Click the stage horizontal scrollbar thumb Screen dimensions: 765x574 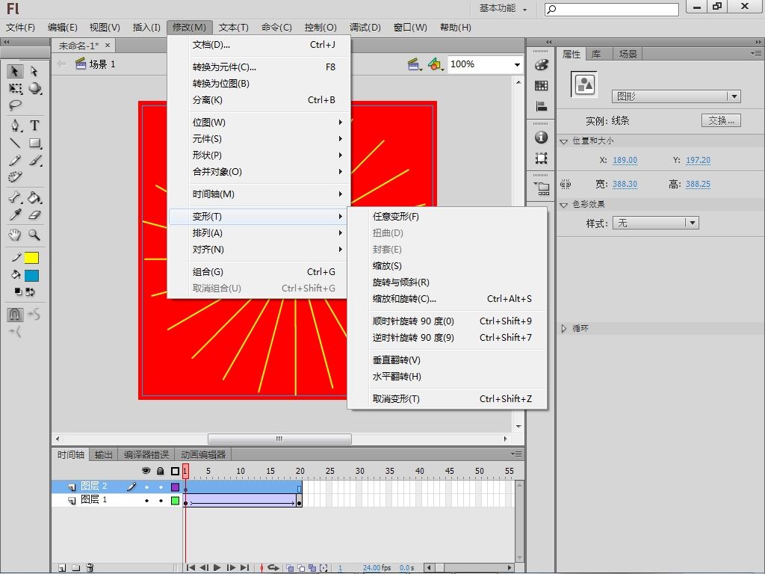pos(279,439)
